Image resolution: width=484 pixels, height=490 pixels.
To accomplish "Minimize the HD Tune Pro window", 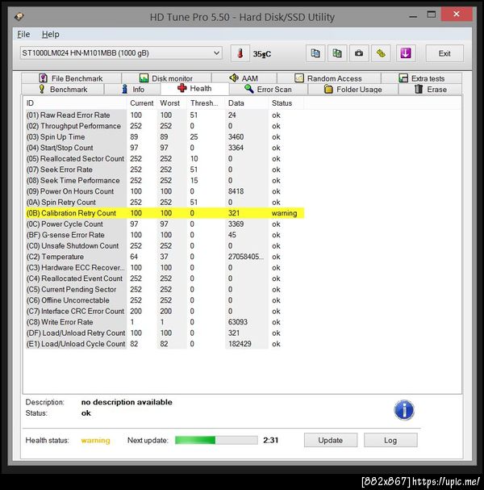I will pyautogui.click(x=413, y=15).
